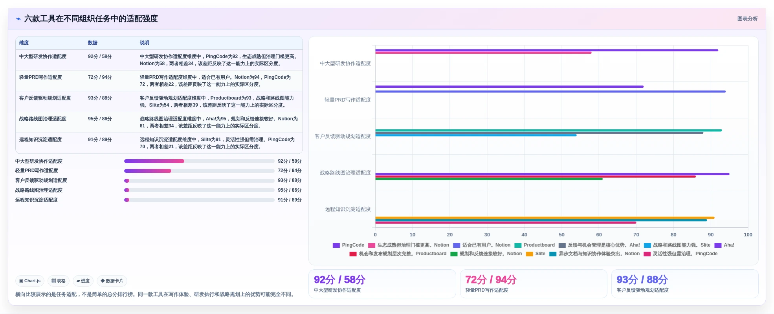Select the 进度 chip
Screen dimensions: 774x314
point(83,281)
